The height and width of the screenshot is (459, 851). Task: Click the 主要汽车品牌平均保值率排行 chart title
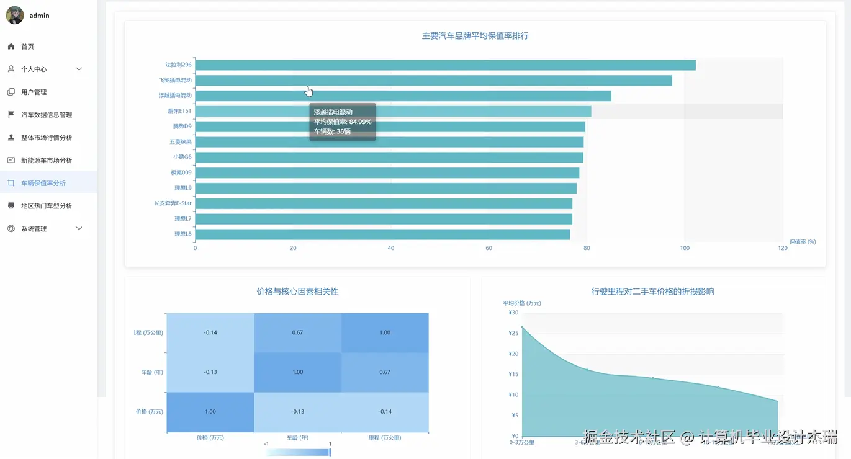pos(475,36)
